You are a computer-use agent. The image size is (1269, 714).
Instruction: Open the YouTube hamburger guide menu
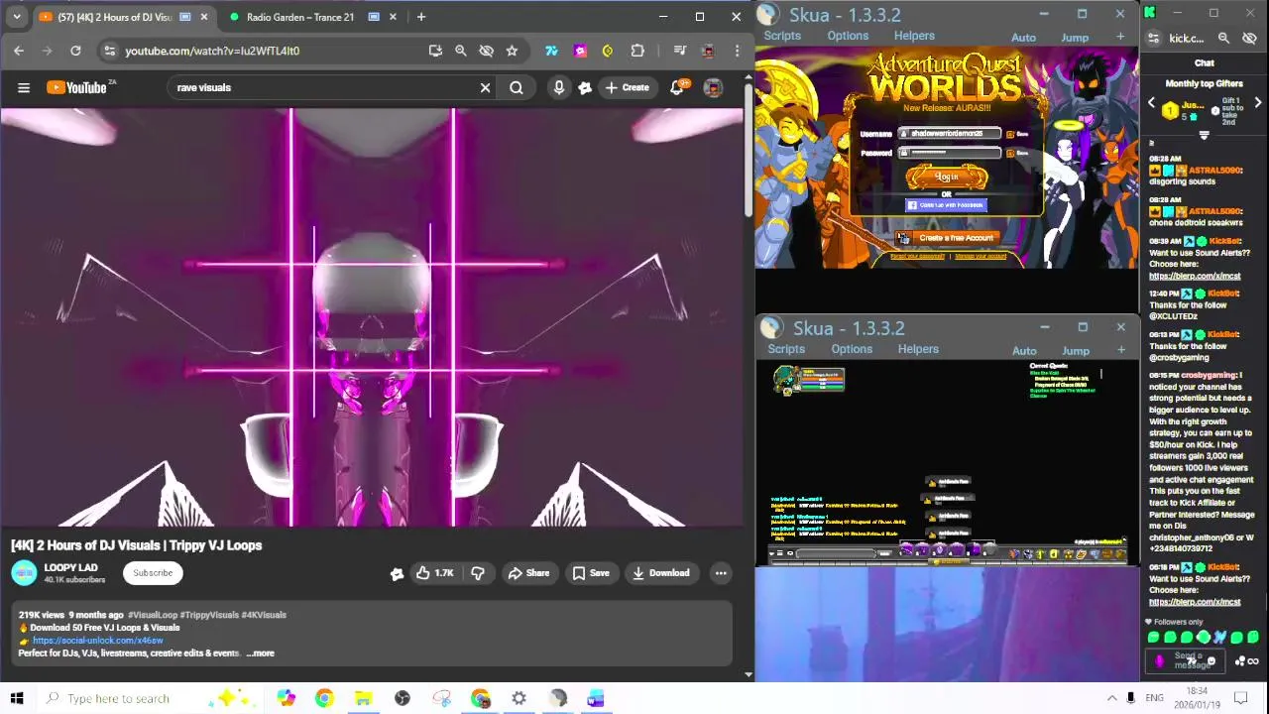coord(24,87)
